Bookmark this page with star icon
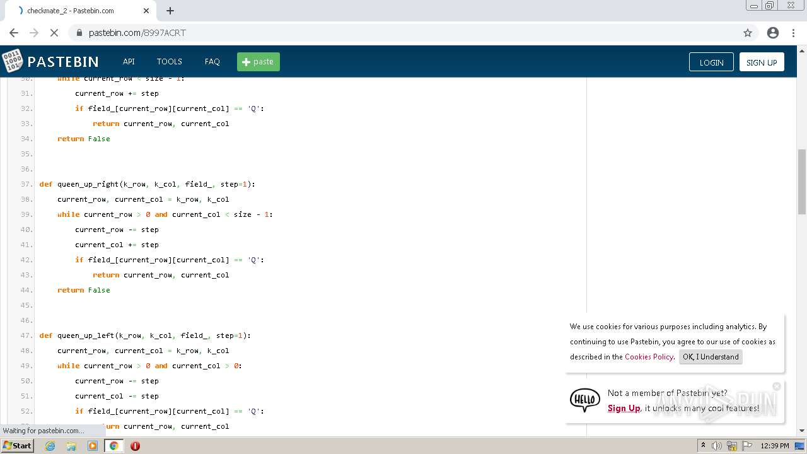Viewport: 807px width, 454px height. pos(748,33)
